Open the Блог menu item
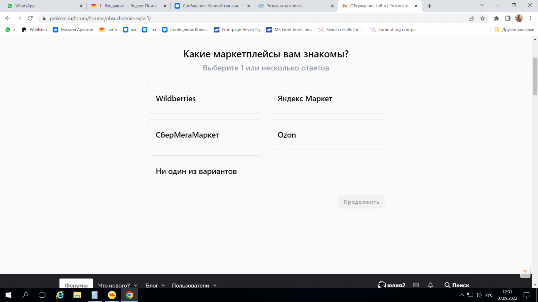 coord(152,285)
